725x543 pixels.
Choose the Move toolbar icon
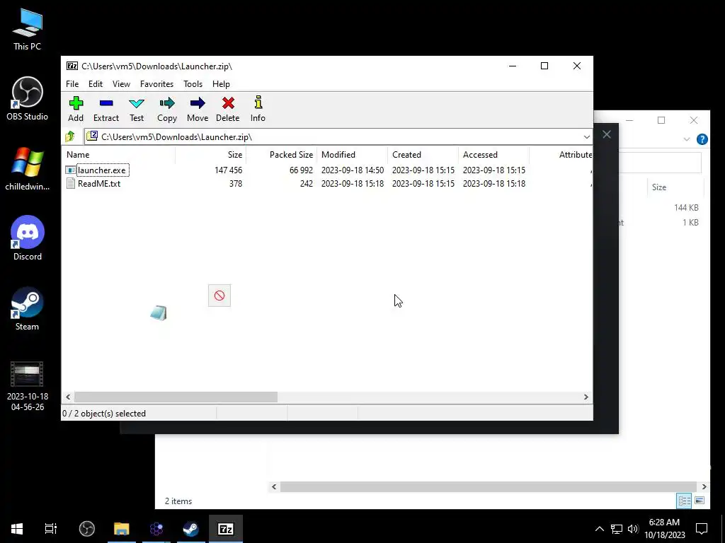tap(198, 109)
